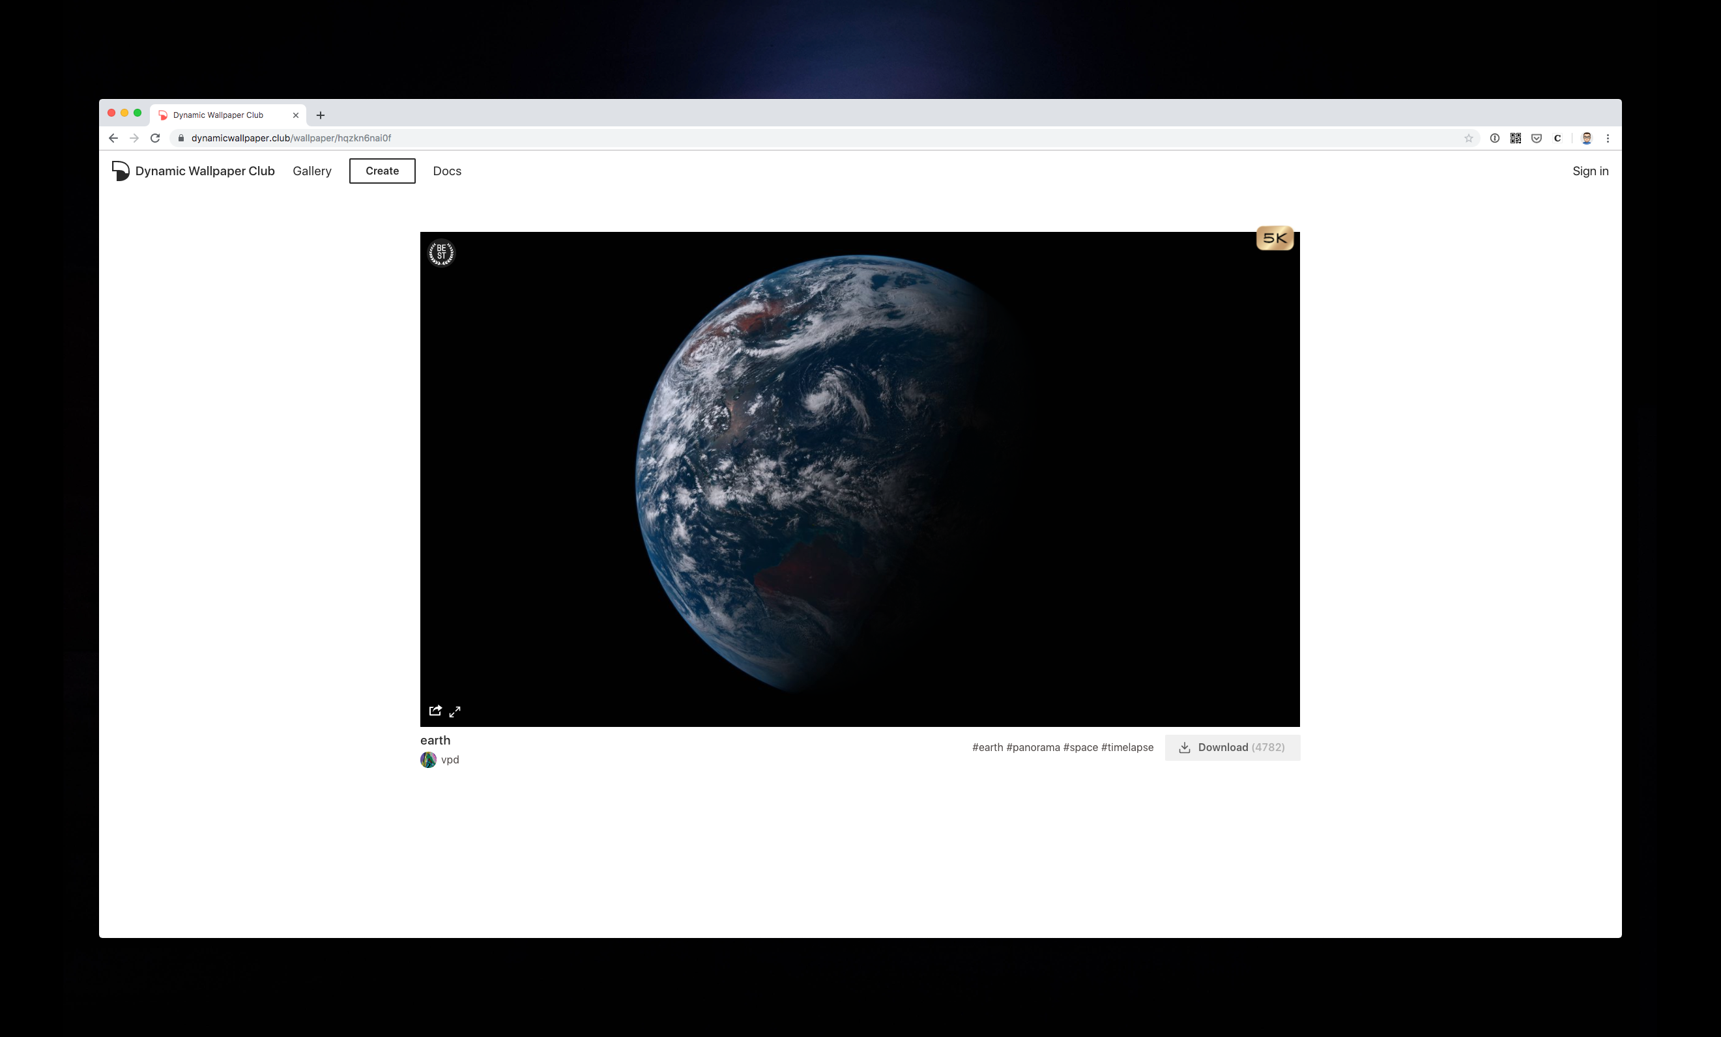This screenshot has height=1037, width=1721.
Task: Open the QR code extension
Action: point(1515,138)
